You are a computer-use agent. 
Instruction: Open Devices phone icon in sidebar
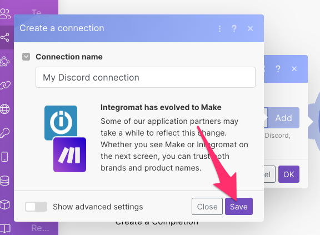[x=4, y=157]
